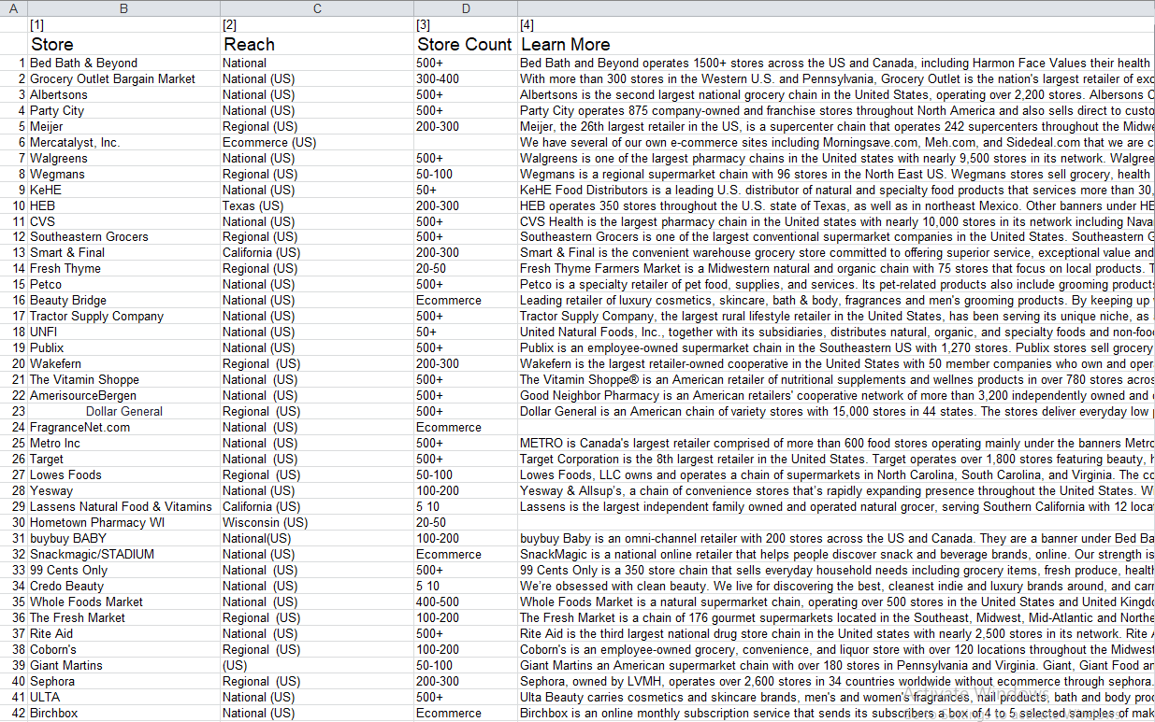Select the Meijer store cell

pyautogui.click(x=123, y=127)
